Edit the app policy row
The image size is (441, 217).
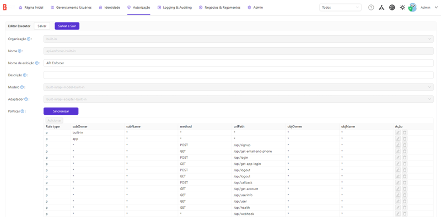coord(397,139)
